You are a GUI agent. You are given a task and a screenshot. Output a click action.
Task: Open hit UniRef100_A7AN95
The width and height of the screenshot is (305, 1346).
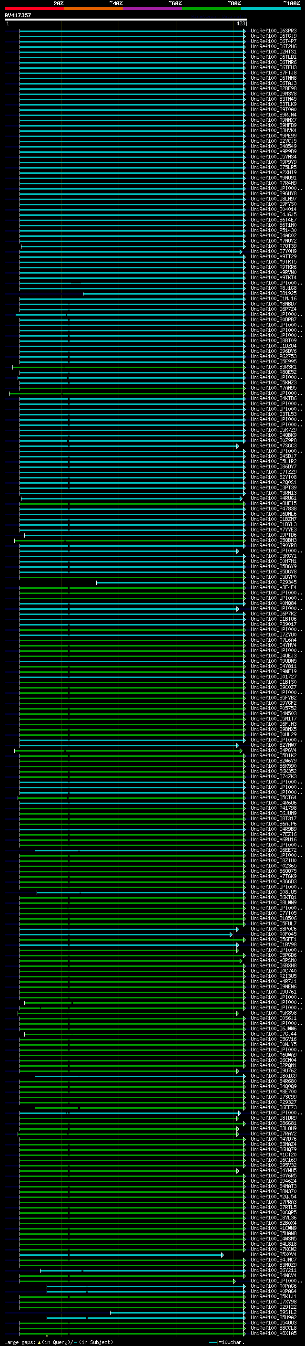click(x=273, y=388)
